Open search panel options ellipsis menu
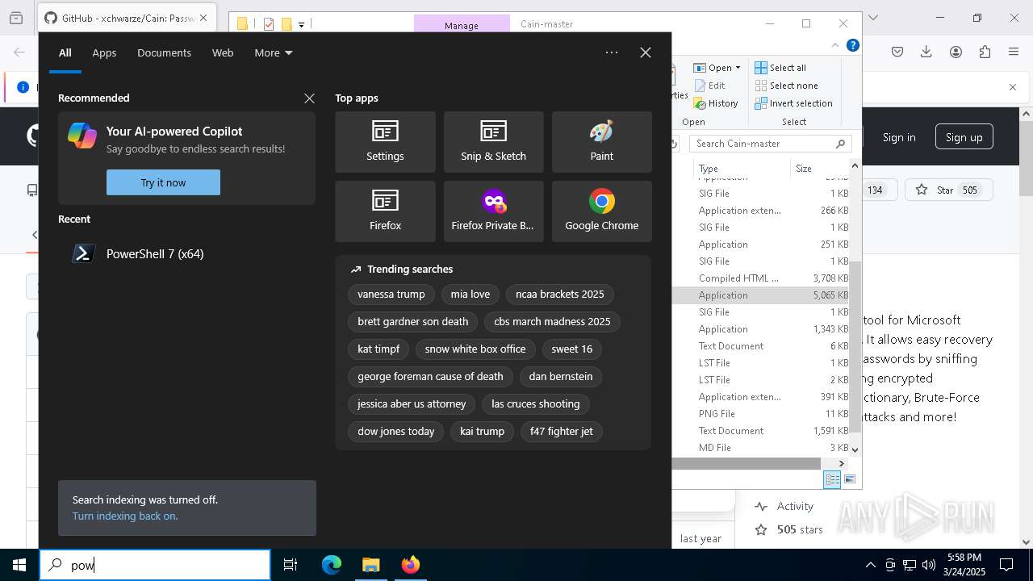1033x581 pixels. (612, 52)
